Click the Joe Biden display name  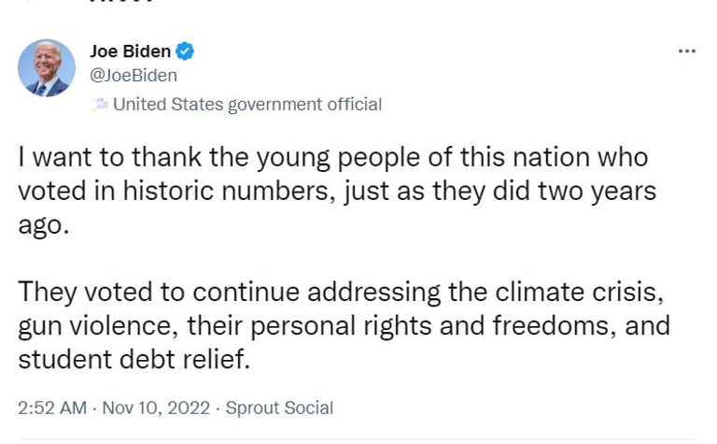[130, 51]
